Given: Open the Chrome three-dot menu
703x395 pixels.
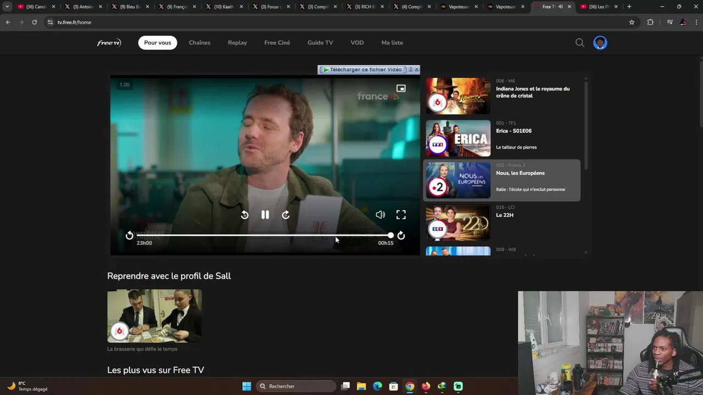Looking at the screenshot, I should pyautogui.click(x=696, y=22).
